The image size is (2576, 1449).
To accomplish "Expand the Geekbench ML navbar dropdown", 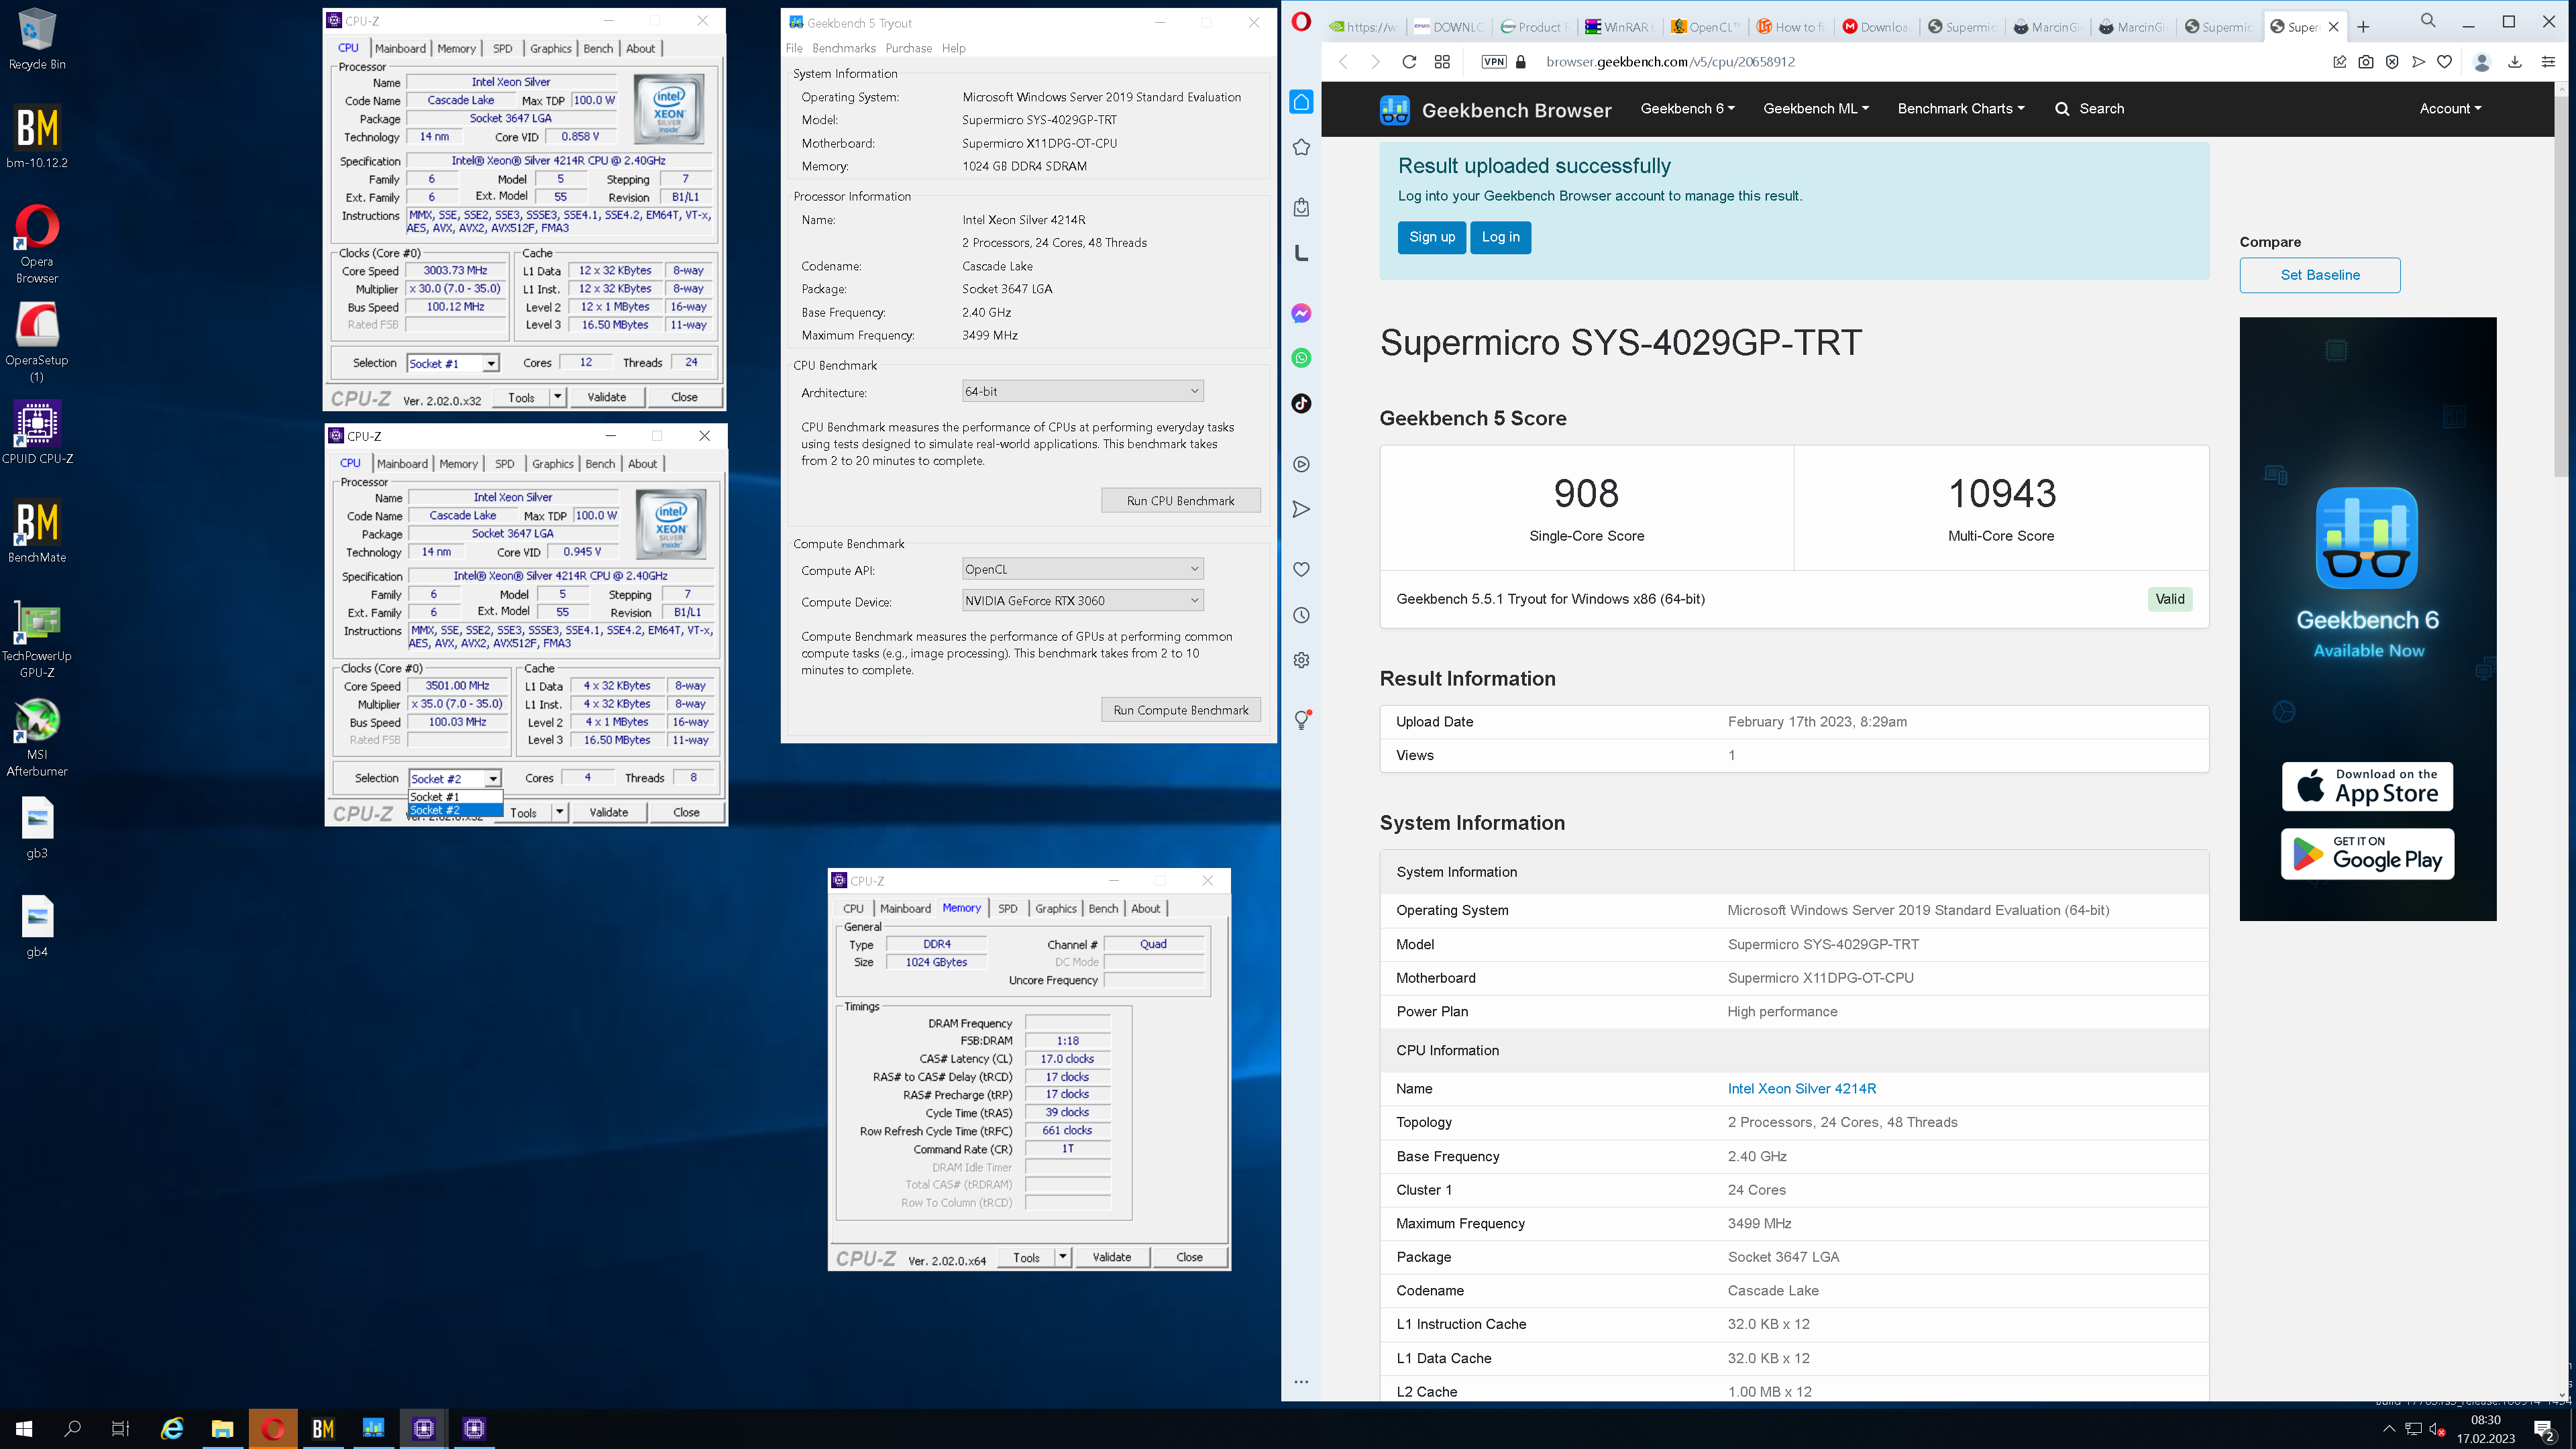I will click(x=1815, y=109).
